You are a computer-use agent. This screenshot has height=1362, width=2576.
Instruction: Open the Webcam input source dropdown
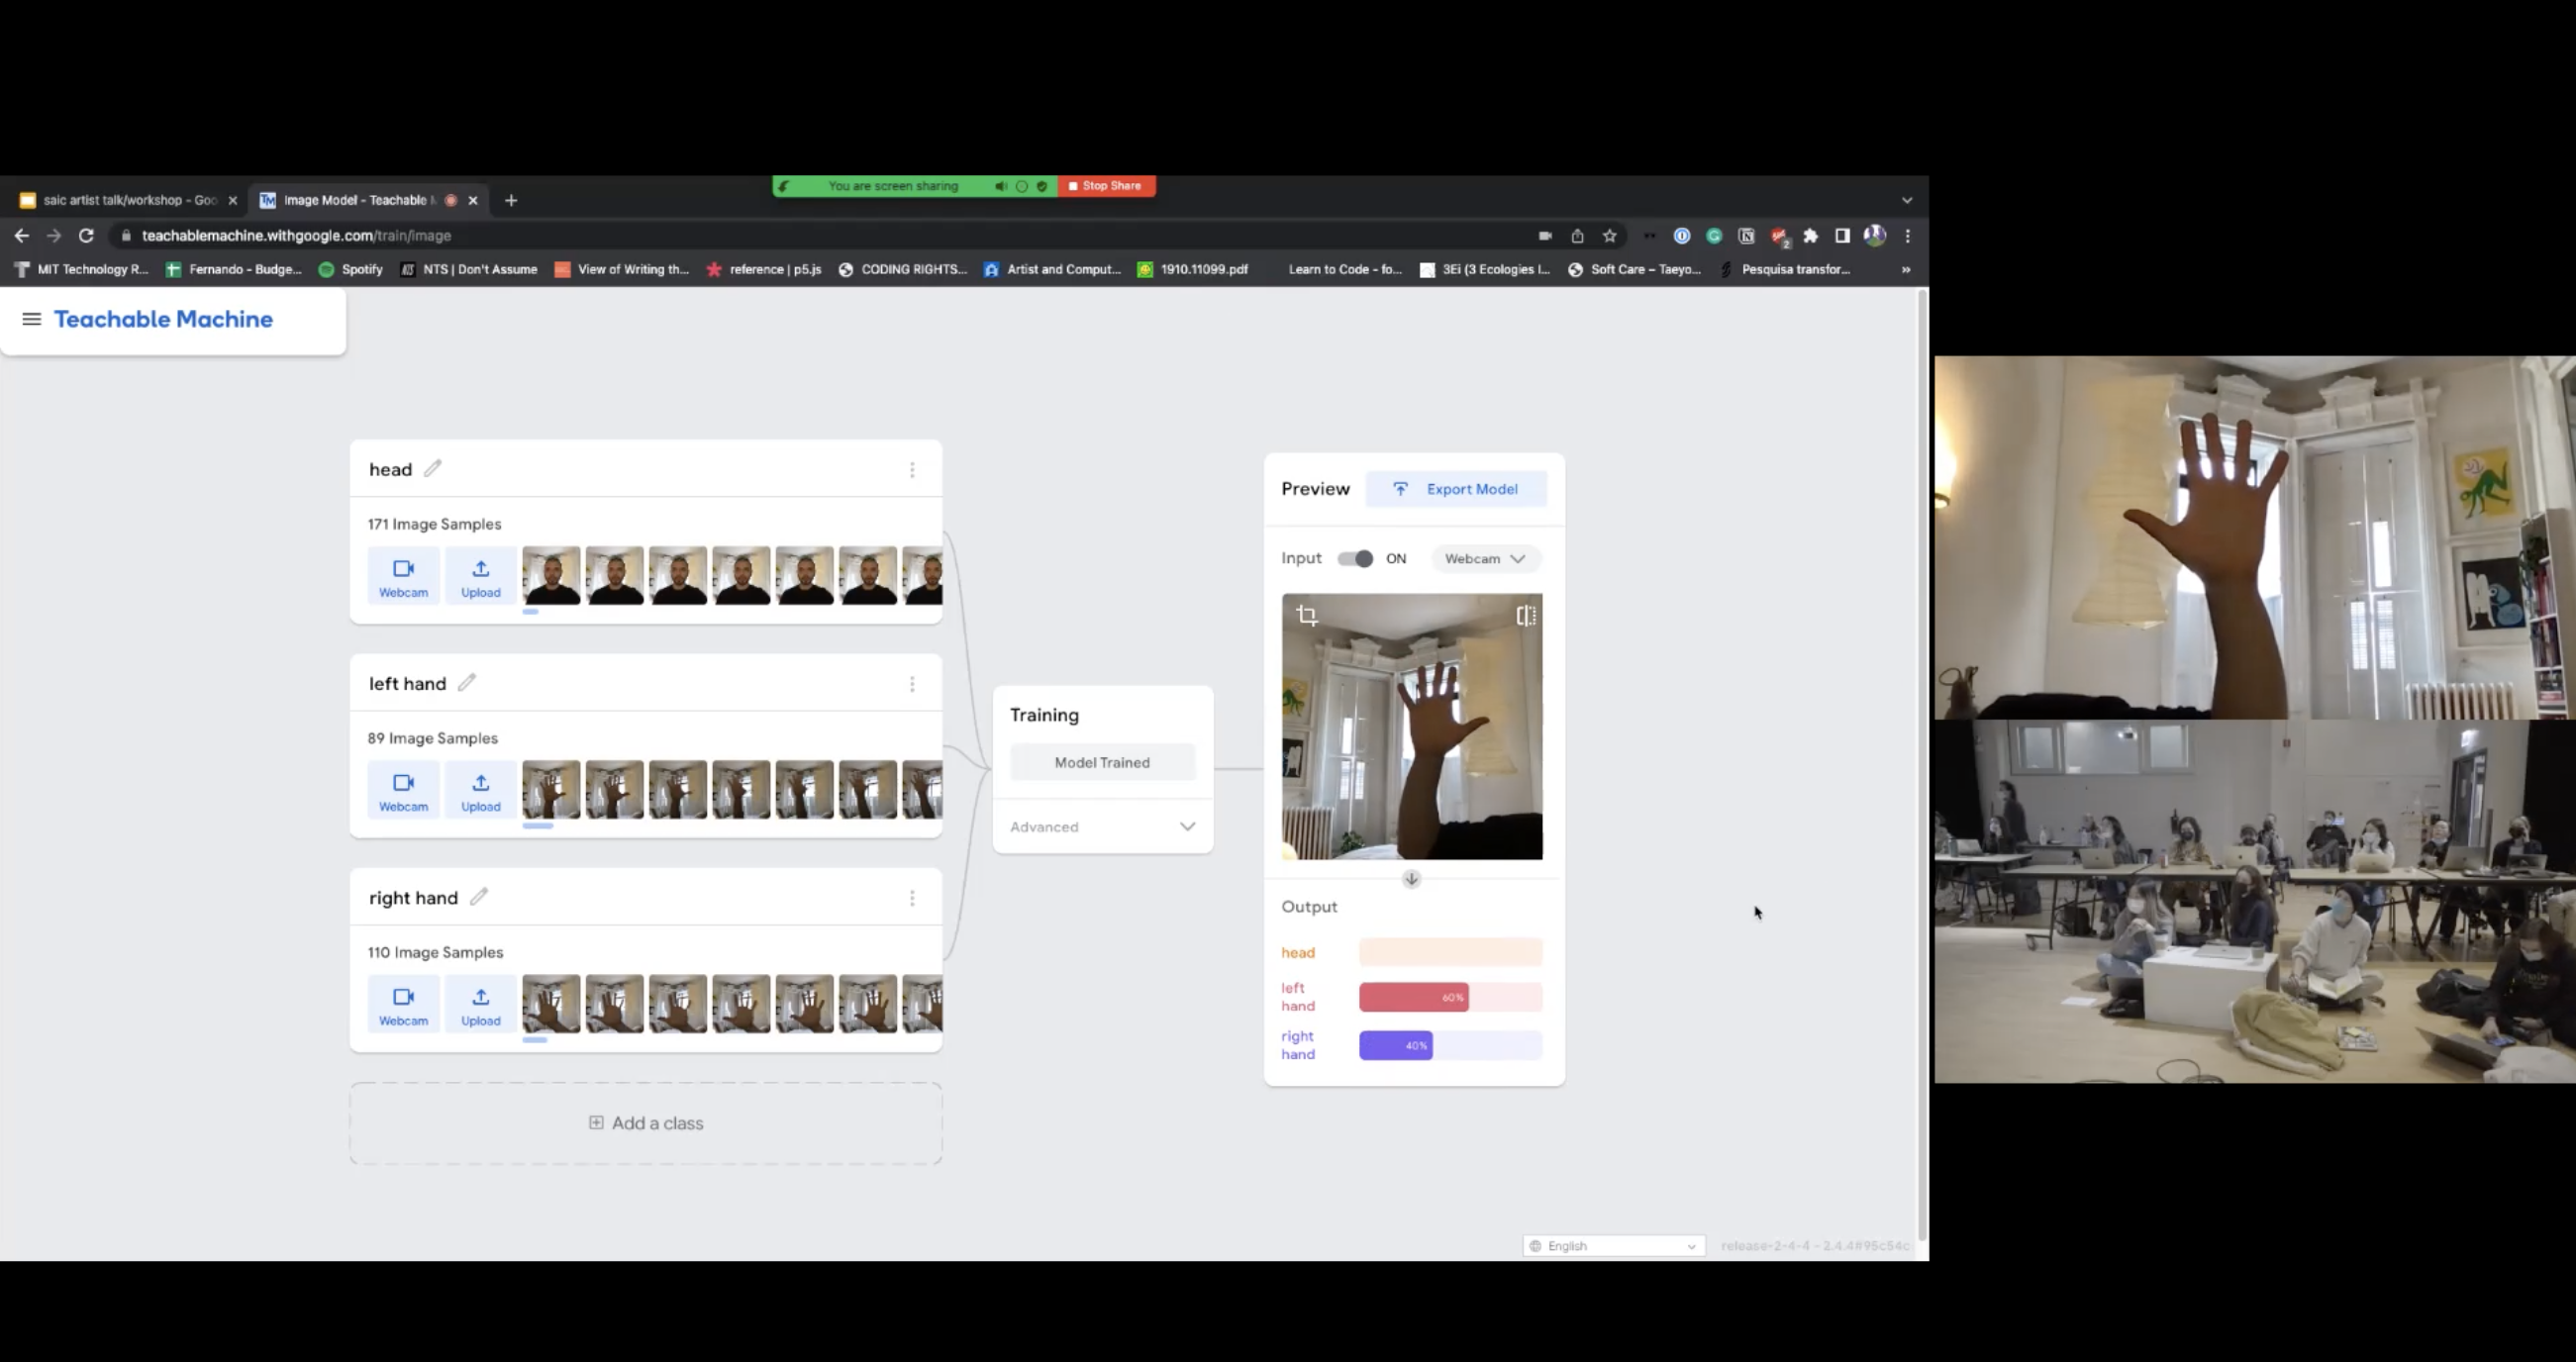[1484, 559]
